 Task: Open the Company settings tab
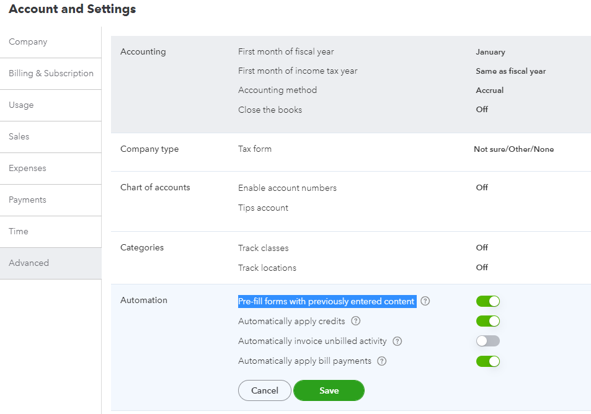28,42
